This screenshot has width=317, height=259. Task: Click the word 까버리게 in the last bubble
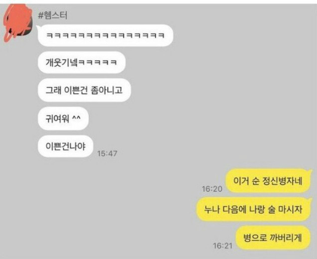[x=286, y=238]
